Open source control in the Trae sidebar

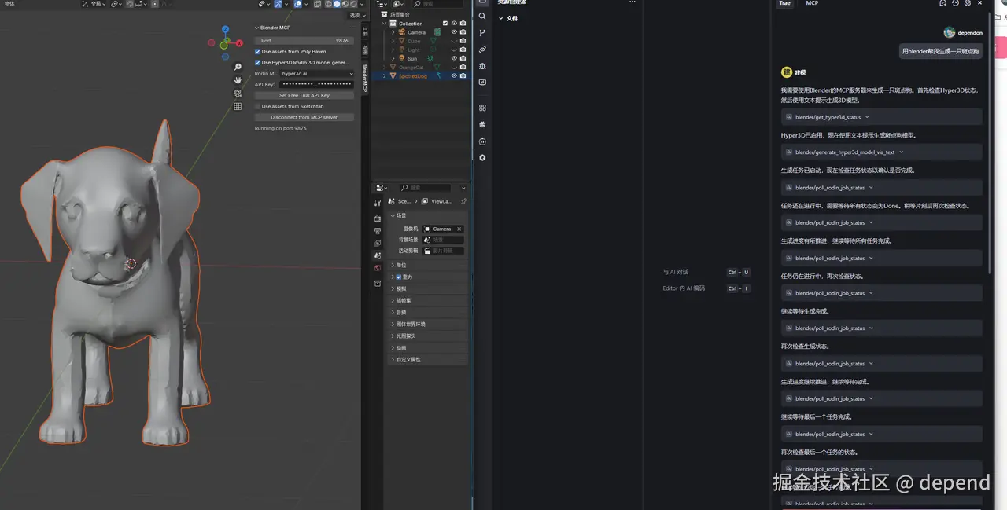(x=482, y=33)
